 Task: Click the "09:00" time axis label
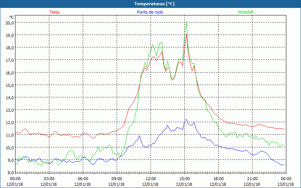(117, 179)
